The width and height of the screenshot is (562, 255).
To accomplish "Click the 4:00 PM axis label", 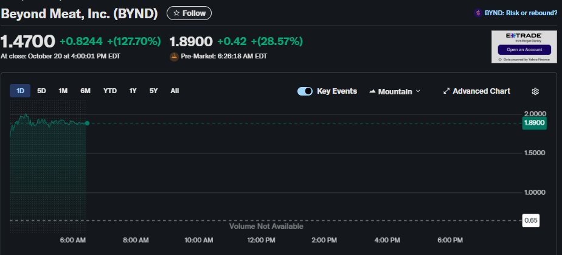I will click(387, 240).
